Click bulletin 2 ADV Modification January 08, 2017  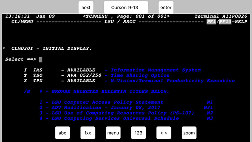[x=100, y=108]
